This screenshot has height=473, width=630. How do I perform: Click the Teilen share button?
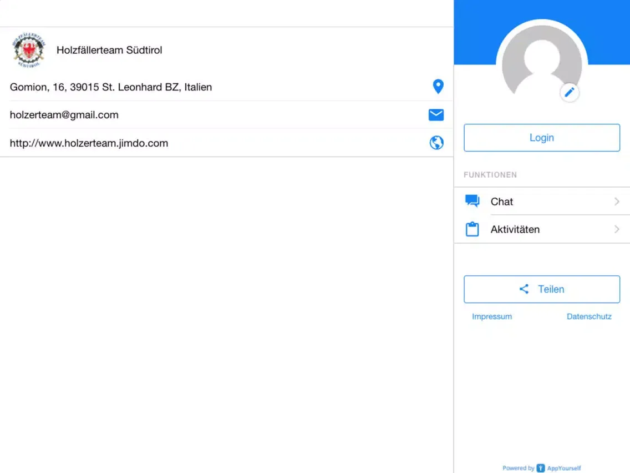(542, 289)
